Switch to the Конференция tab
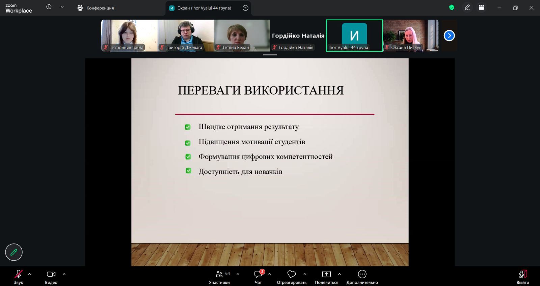Image resolution: width=540 pixels, height=286 pixels. [96, 8]
